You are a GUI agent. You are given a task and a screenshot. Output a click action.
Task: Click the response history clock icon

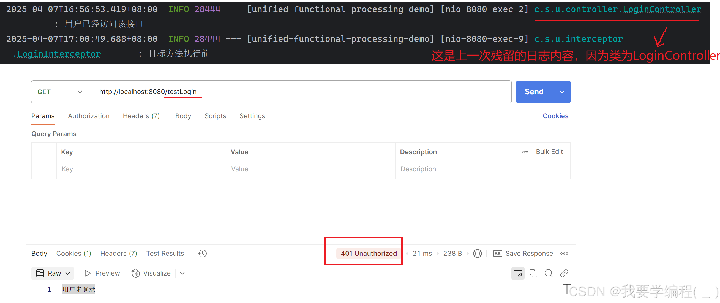[202, 253]
